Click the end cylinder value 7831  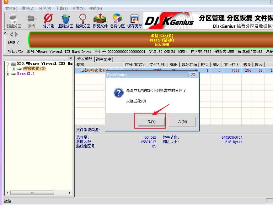235,70
